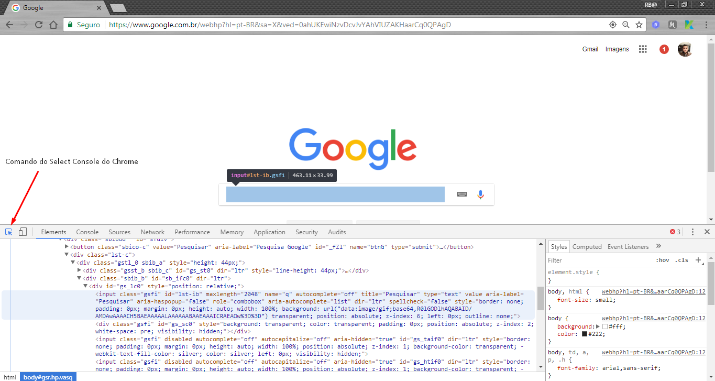The image size is (715, 381).
Task: Open the green K extension icon
Action: [689, 25]
